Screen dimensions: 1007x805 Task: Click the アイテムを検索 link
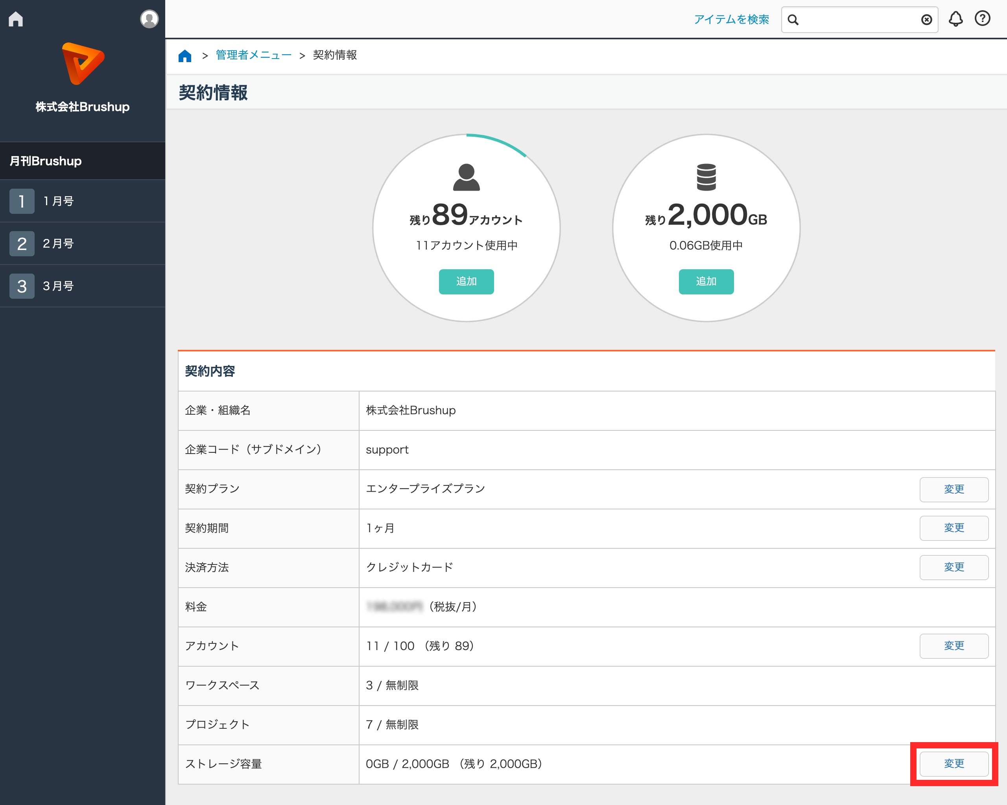pyautogui.click(x=731, y=20)
